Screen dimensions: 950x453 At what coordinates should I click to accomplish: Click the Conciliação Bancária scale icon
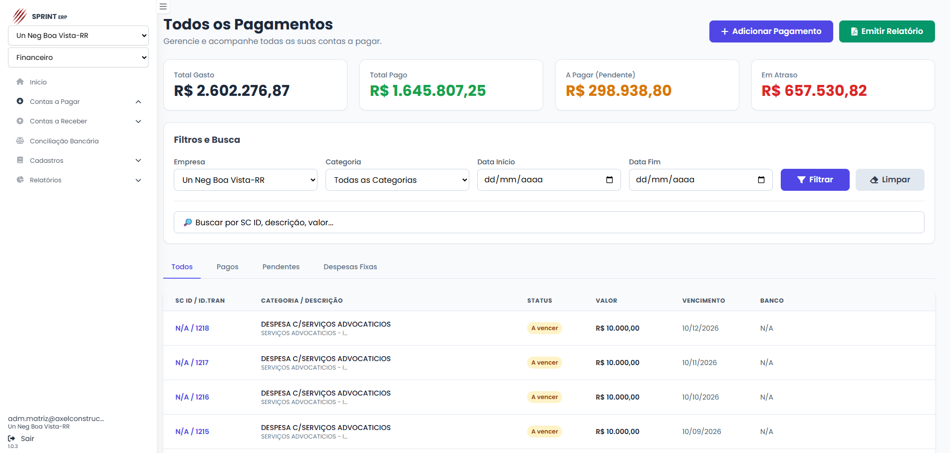pyautogui.click(x=20, y=141)
